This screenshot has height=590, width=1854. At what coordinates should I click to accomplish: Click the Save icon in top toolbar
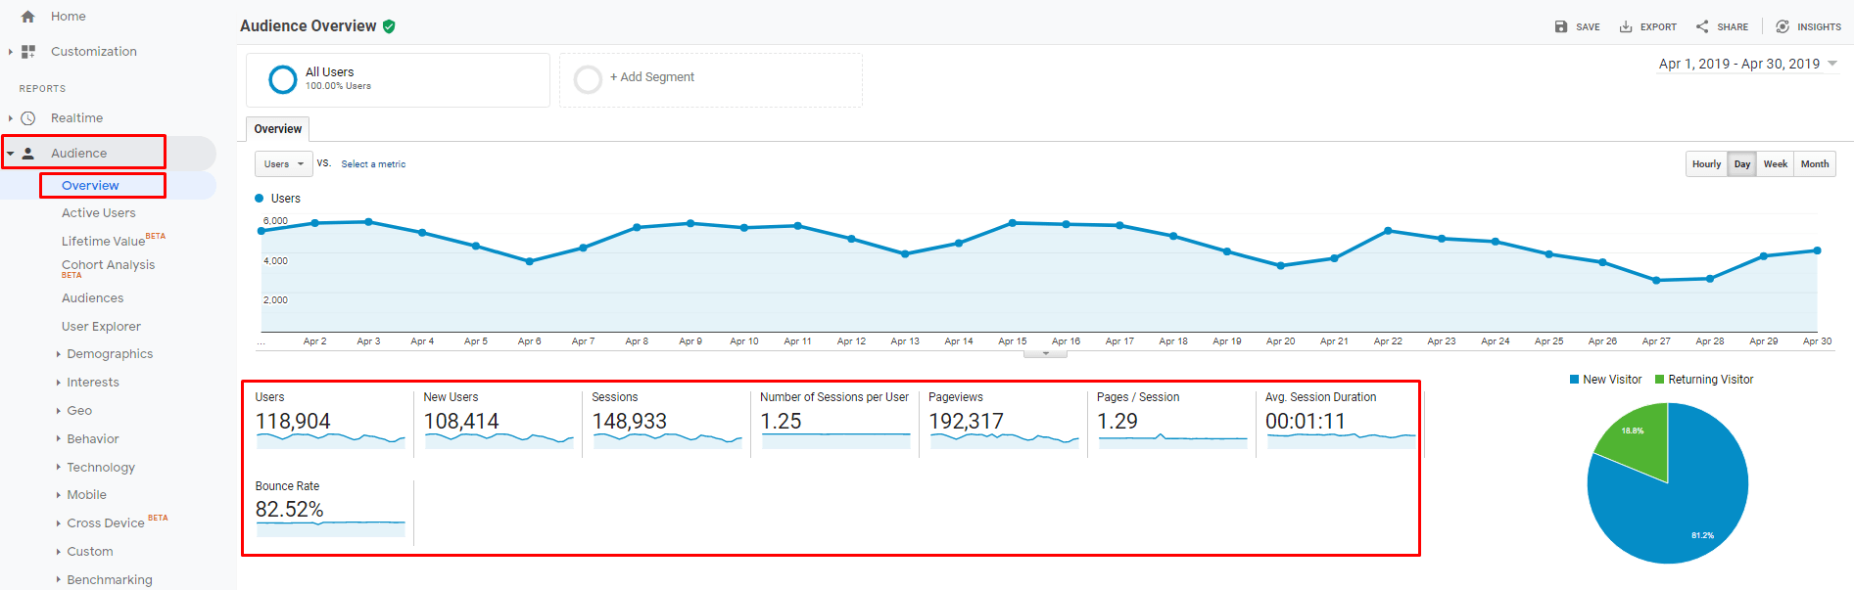1561,27
